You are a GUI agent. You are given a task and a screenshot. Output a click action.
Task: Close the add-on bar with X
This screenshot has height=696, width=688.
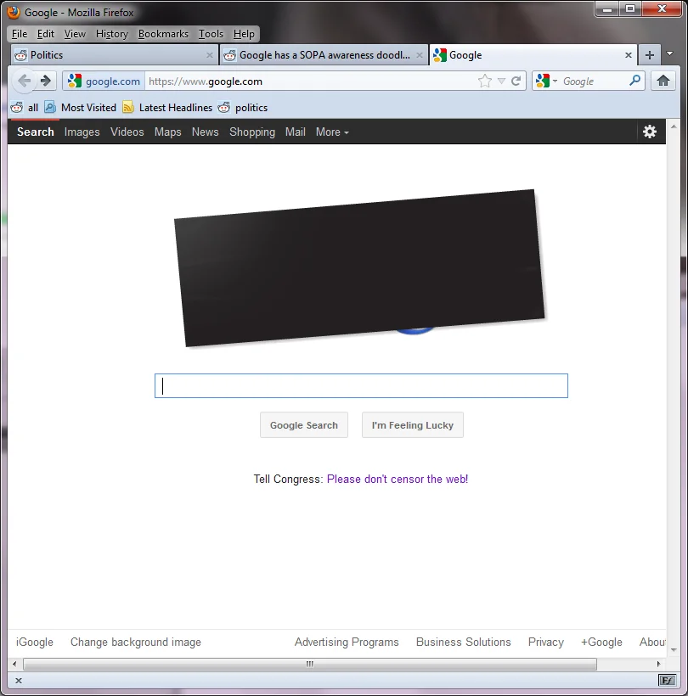pyautogui.click(x=18, y=681)
